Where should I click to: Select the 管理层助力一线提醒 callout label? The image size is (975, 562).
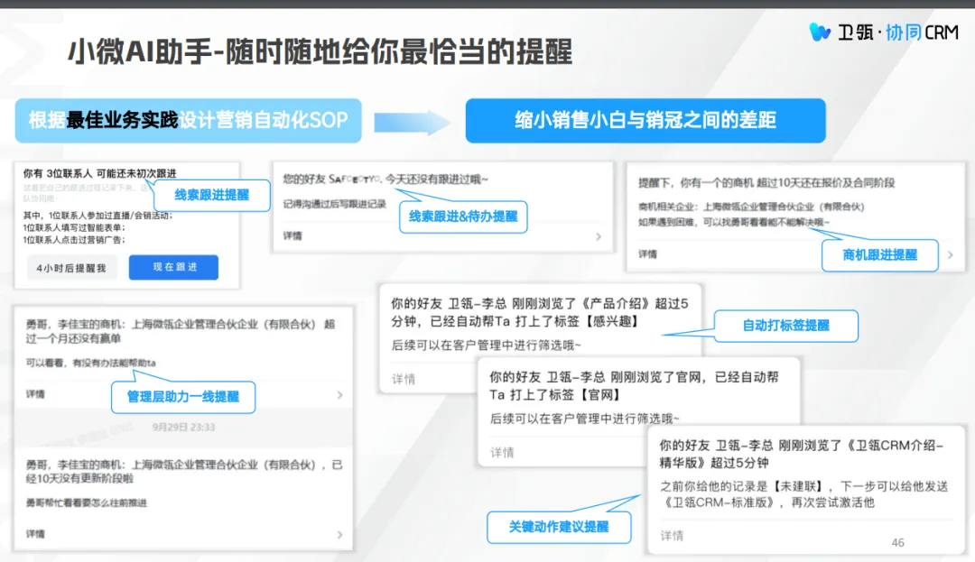click(183, 396)
